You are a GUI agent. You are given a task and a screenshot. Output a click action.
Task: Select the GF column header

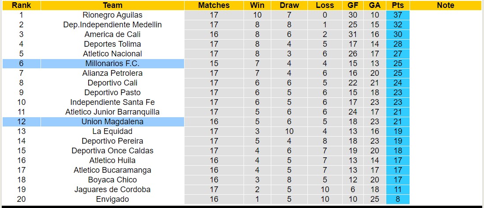pos(352,5)
